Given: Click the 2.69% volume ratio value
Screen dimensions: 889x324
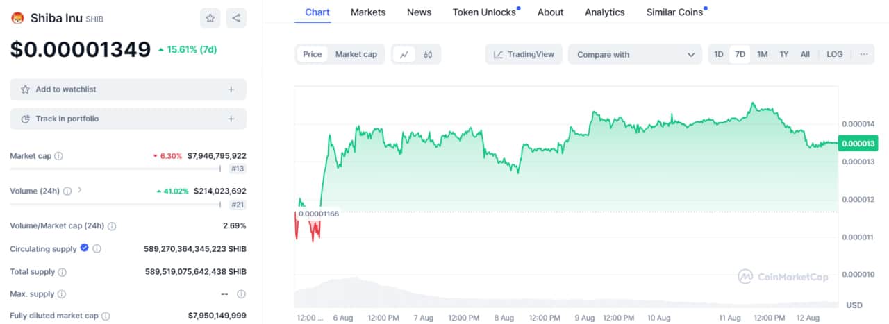Looking at the screenshot, I should coord(235,226).
